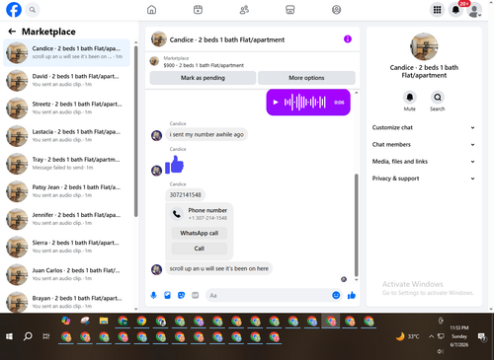The image size is (494, 360).
Task: Open the Windows Start menu
Action: (x=9, y=336)
